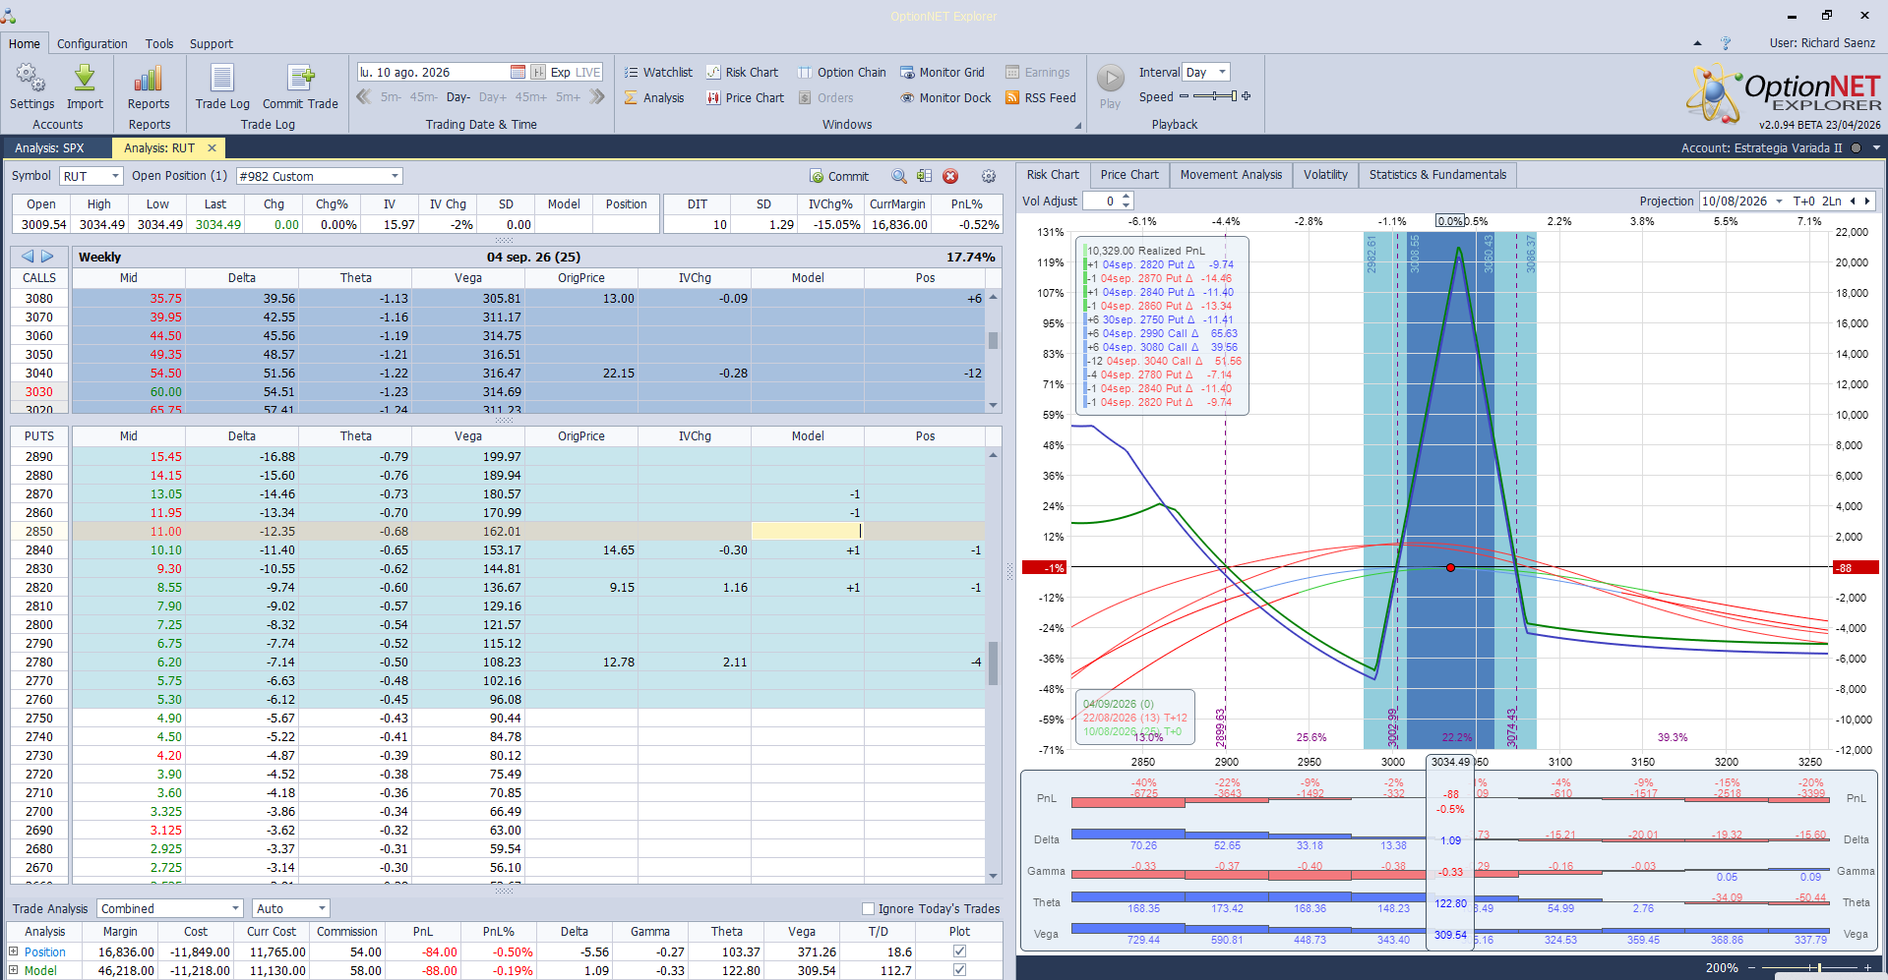Click the Play playback button
This screenshot has height=980, width=1888.
(x=1110, y=79)
